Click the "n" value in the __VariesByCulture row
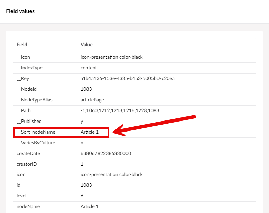This screenshot has height=213, width=269. coord(82,143)
